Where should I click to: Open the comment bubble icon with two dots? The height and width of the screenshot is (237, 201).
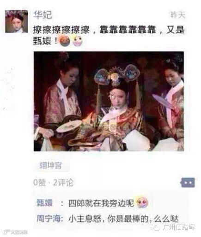pyautogui.click(x=188, y=182)
